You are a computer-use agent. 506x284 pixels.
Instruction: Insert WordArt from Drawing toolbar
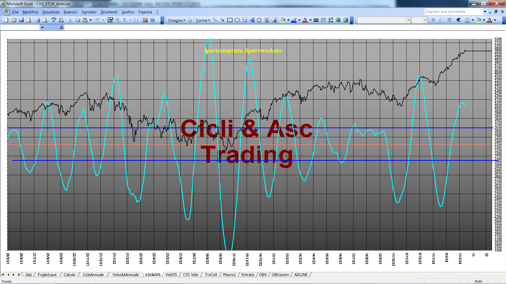[252, 20]
